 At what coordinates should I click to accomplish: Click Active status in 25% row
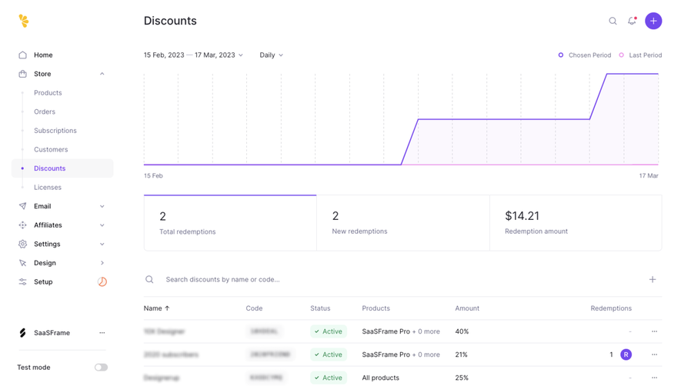[x=329, y=378]
